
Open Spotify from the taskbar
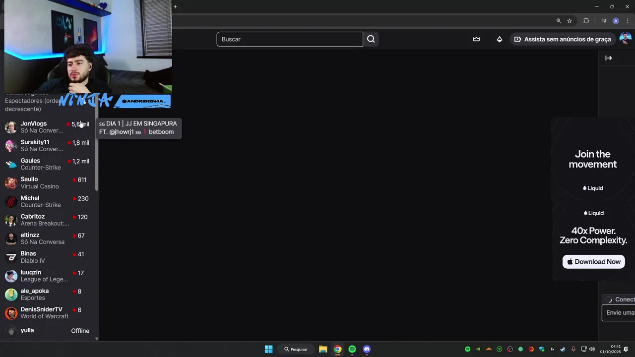tap(352, 349)
